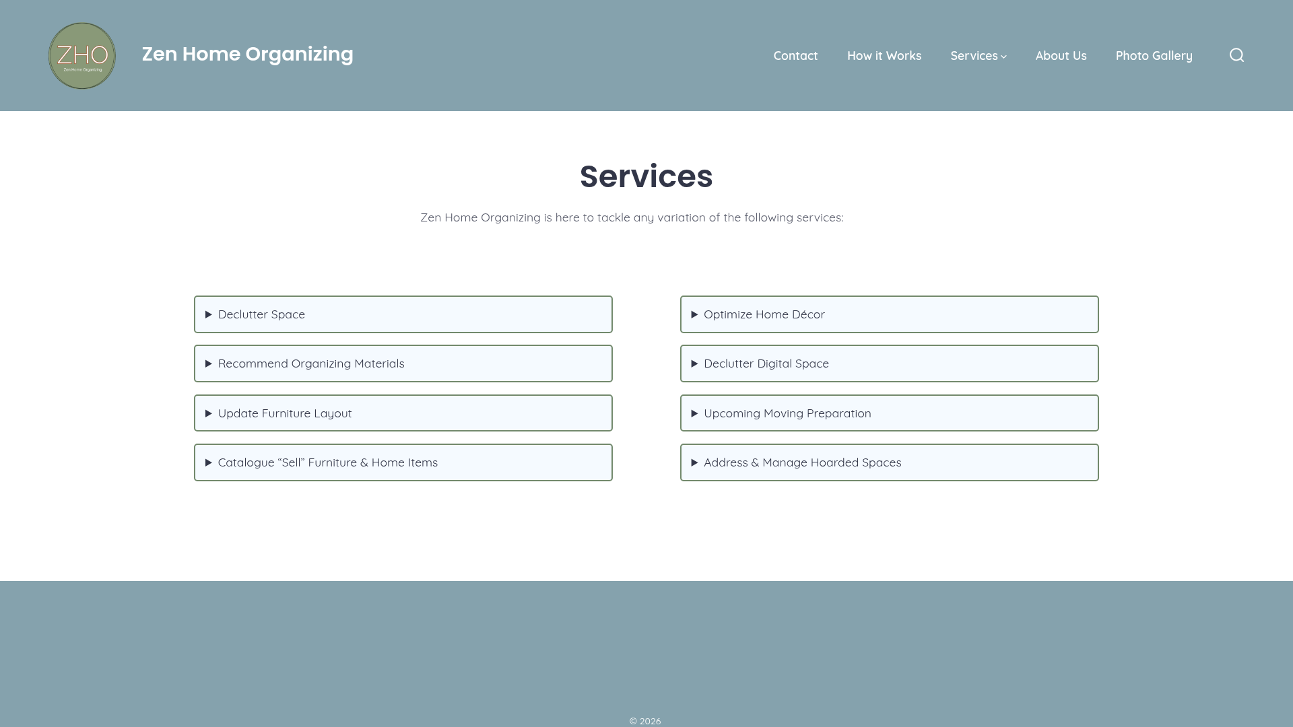Screen dimensions: 1293x727
Task: Open the Photo Gallery page
Action: tap(1154, 56)
